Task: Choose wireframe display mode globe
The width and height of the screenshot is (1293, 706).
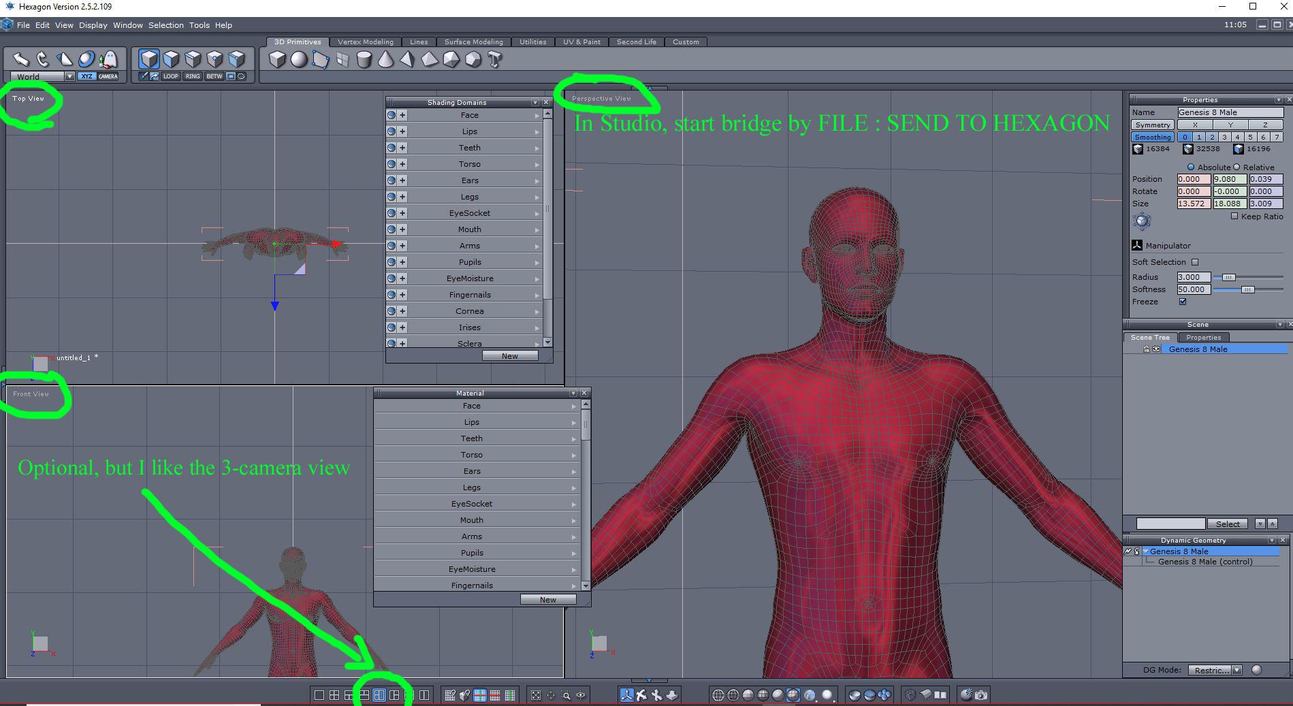Action: 718,695
